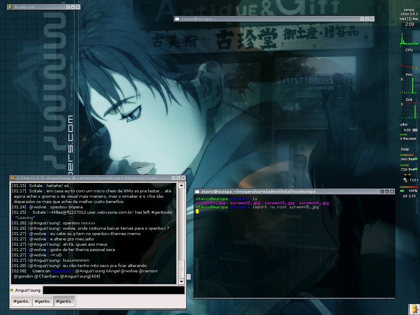This screenshot has height=315, width=420.
Task: Click the Buddy List window's title bar icon
Action: 10,7
